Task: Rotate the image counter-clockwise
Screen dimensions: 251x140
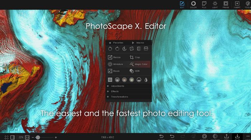Action: click(110, 49)
